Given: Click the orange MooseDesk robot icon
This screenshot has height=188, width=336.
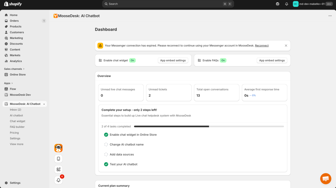Looking at the screenshot, I should [x=58, y=148].
